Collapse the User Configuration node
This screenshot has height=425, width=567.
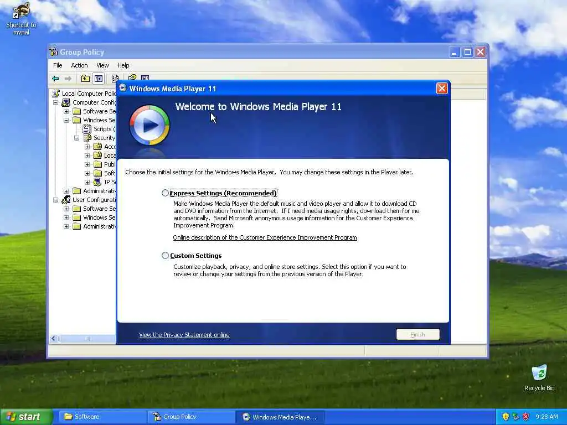[x=56, y=200]
